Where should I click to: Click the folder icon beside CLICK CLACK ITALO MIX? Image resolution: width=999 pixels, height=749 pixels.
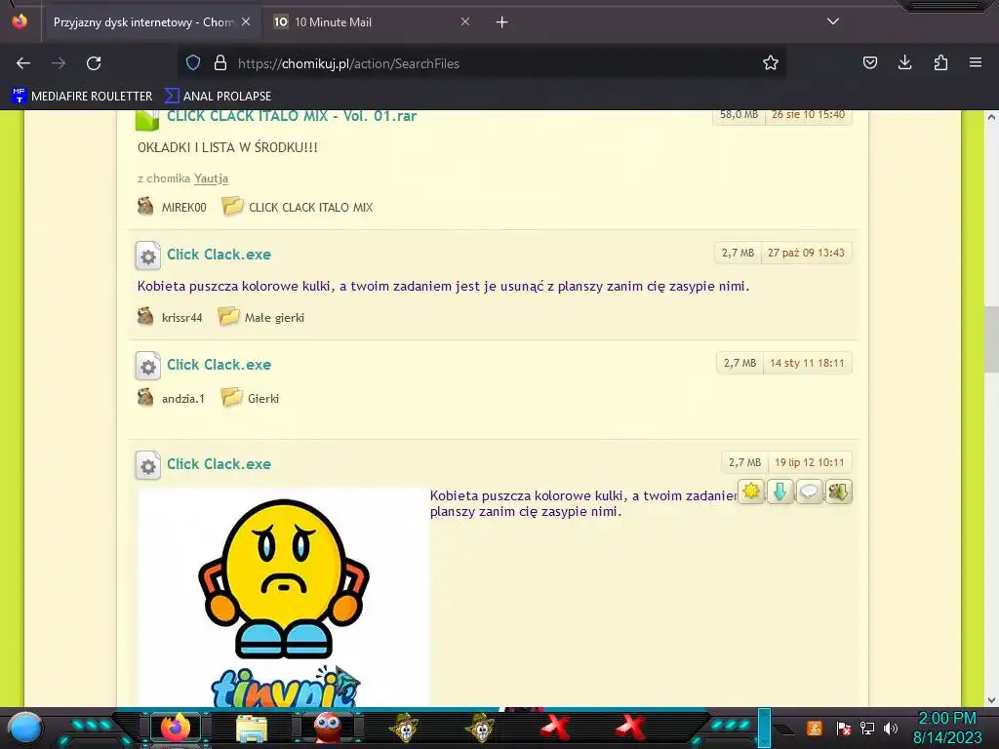coord(232,206)
